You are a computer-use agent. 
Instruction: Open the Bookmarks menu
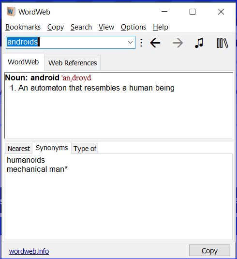[23, 27]
